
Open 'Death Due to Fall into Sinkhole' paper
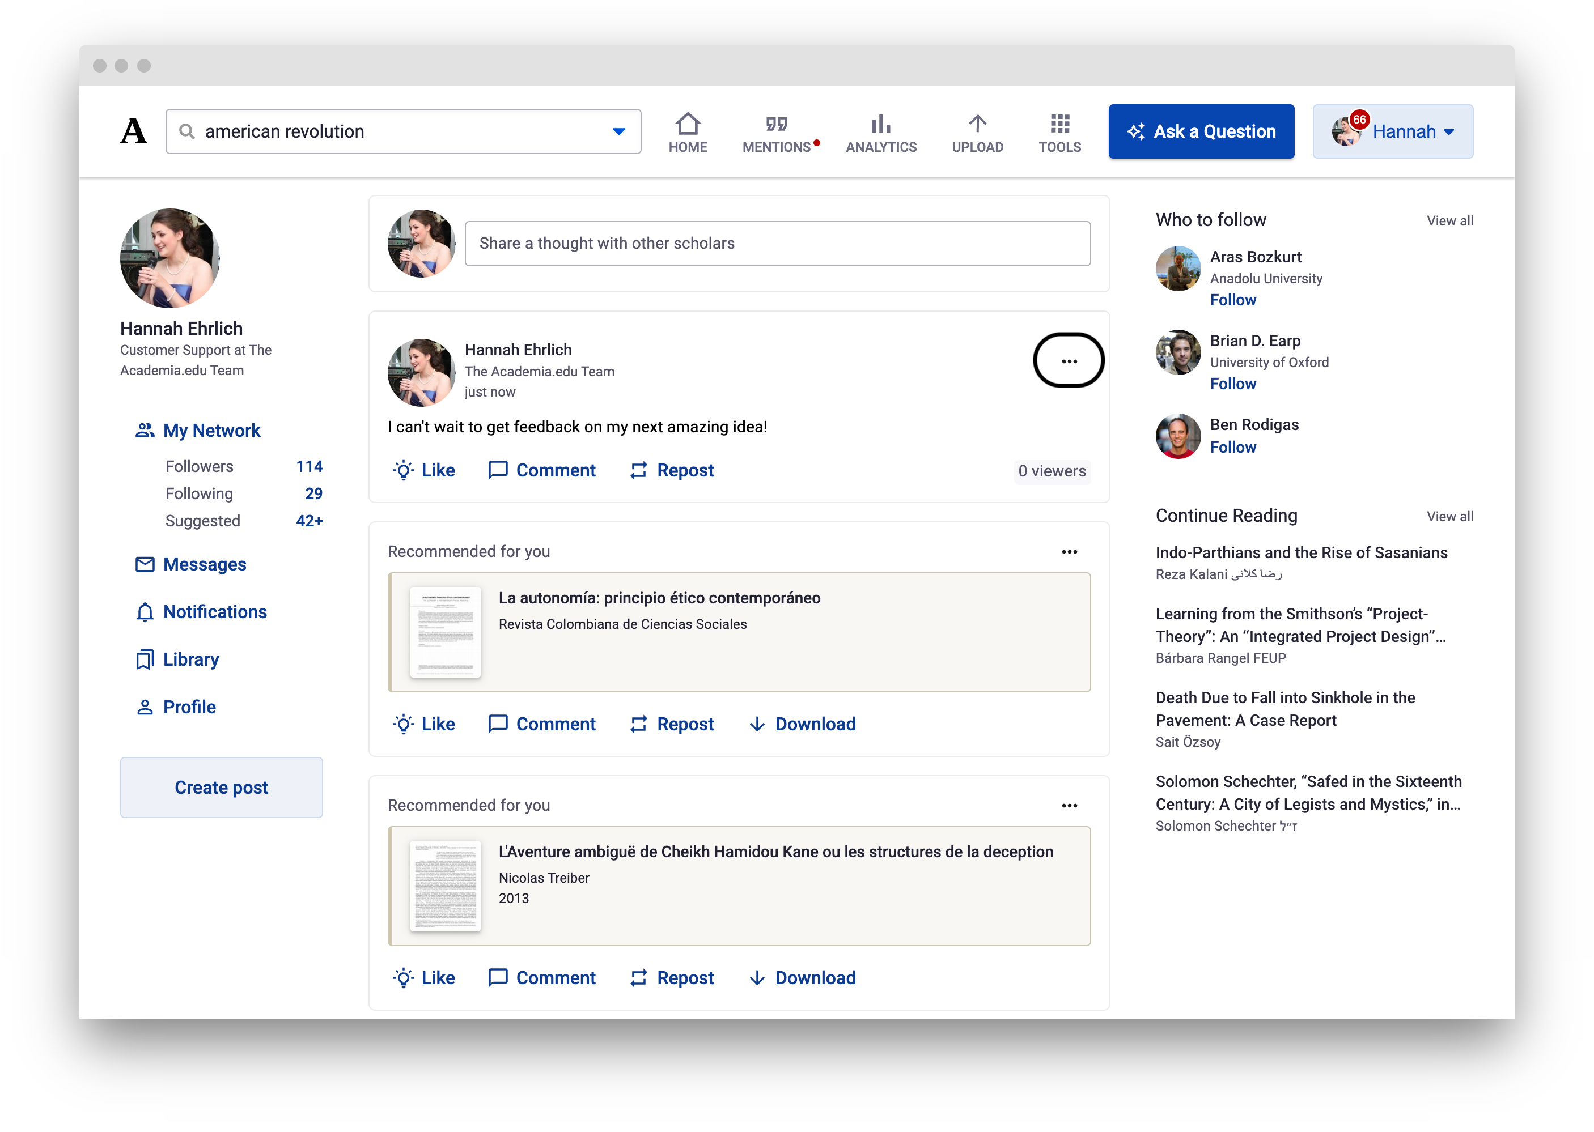click(x=1285, y=708)
